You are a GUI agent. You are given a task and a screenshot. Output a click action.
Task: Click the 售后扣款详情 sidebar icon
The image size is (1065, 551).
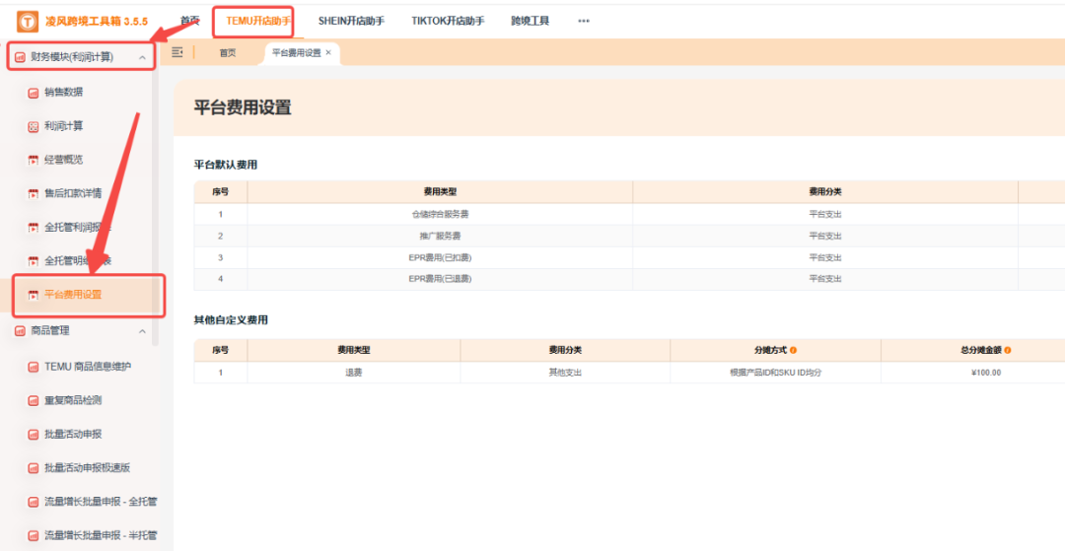tap(33, 193)
